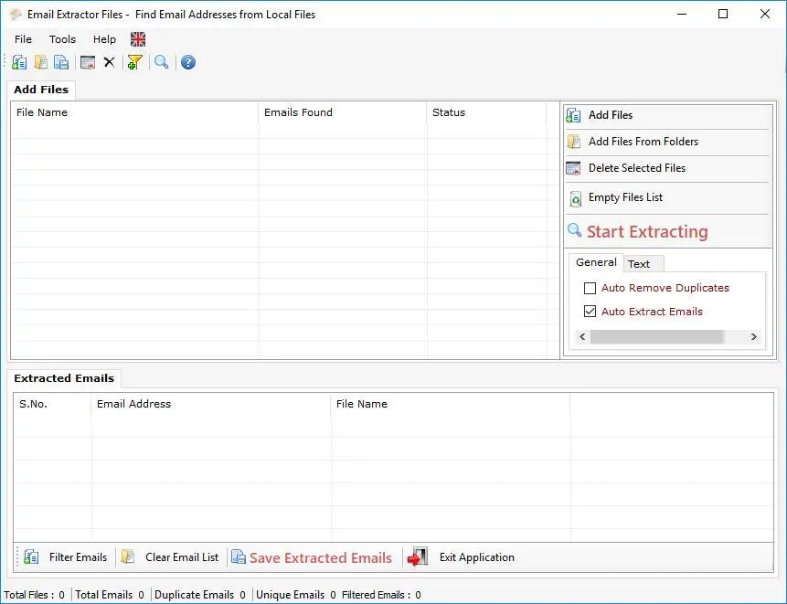The height and width of the screenshot is (604, 787).
Task: Open the Help menu
Action: [x=104, y=39]
